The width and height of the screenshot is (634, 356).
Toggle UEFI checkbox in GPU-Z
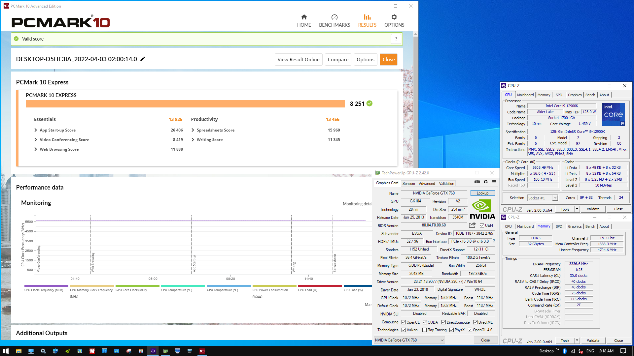(x=482, y=225)
